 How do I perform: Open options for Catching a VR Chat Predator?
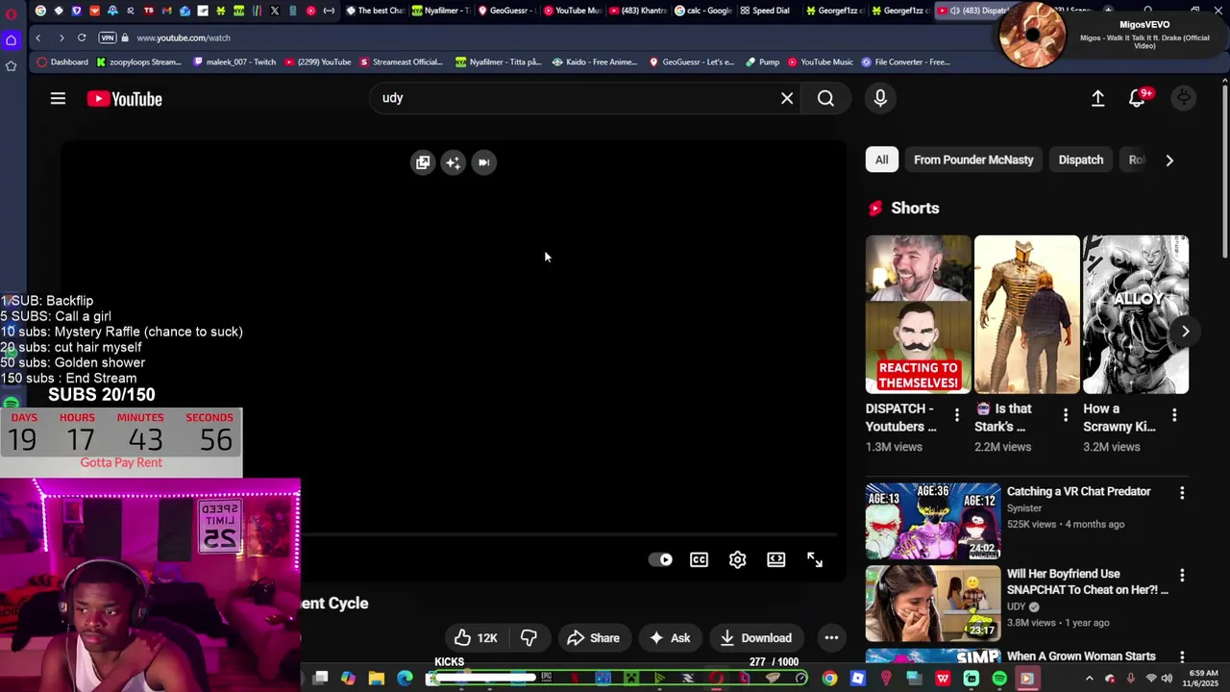pos(1182,492)
